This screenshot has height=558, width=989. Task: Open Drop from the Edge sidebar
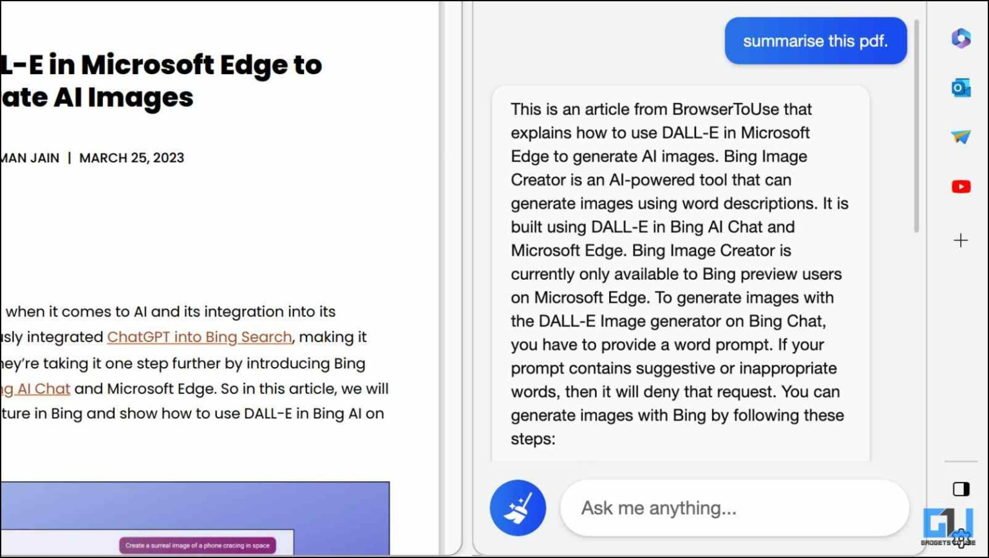pyautogui.click(x=961, y=137)
